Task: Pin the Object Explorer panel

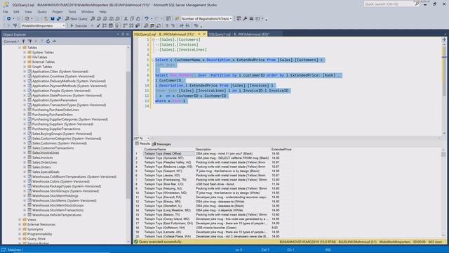Action: (x=123, y=34)
